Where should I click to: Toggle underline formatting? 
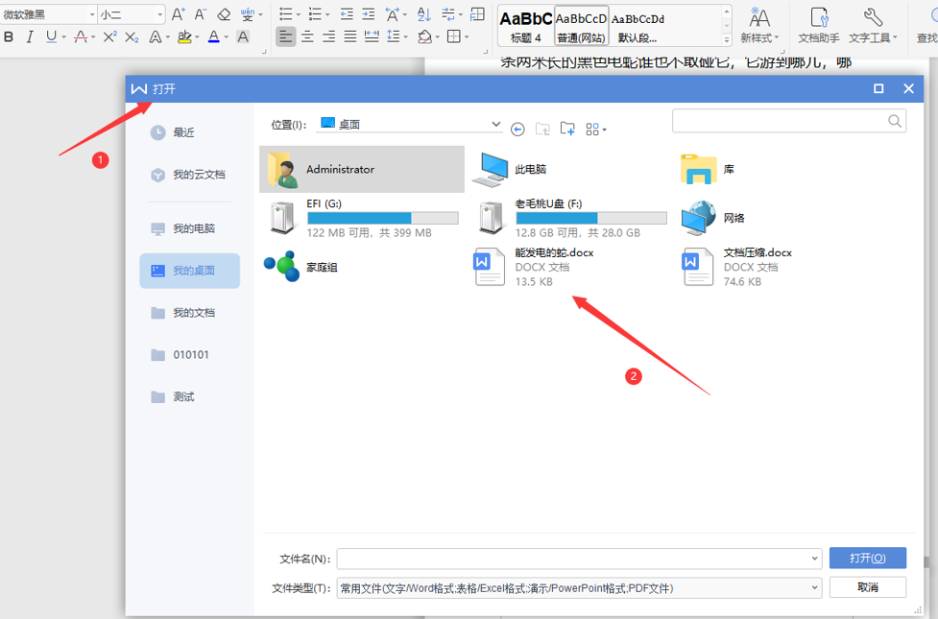pos(52,37)
